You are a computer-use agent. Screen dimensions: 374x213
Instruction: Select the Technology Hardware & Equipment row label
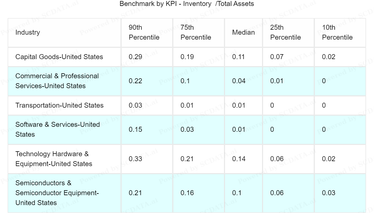point(54,159)
